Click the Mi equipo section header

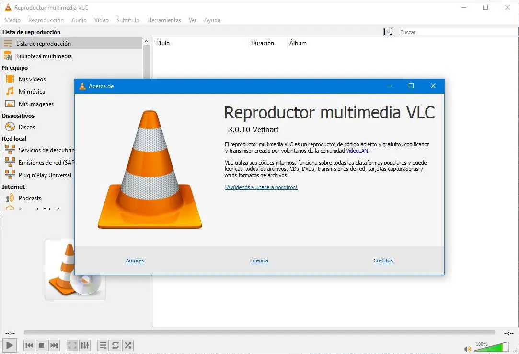(15, 68)
